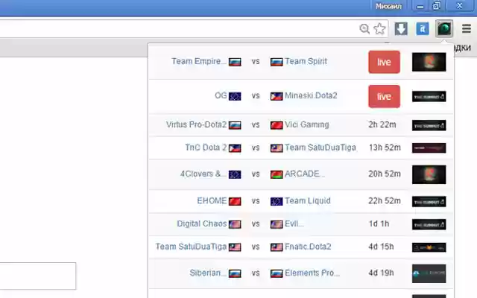Viewport: 477px width, 298px height.
Task: Click China flag beside Vici Gaming
Action: [x=277, y=125]
